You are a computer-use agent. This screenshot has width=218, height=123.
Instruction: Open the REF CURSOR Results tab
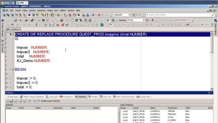[x=124, y=97]
